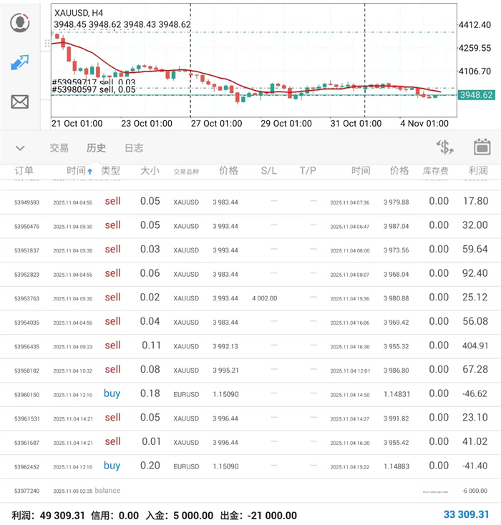Select order 53961687 row

pos(250,443)
